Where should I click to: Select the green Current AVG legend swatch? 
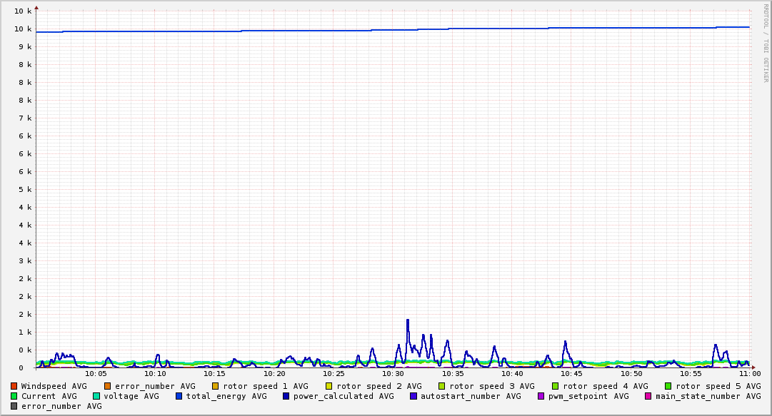click(x=14, y=396)
